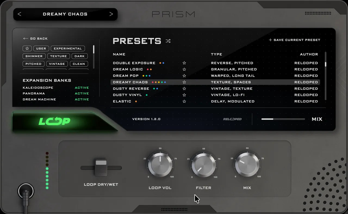This screenshot has height=214, width=348.
Task: Toggle the VINTAGE tag filter
Action: (57, 64)
